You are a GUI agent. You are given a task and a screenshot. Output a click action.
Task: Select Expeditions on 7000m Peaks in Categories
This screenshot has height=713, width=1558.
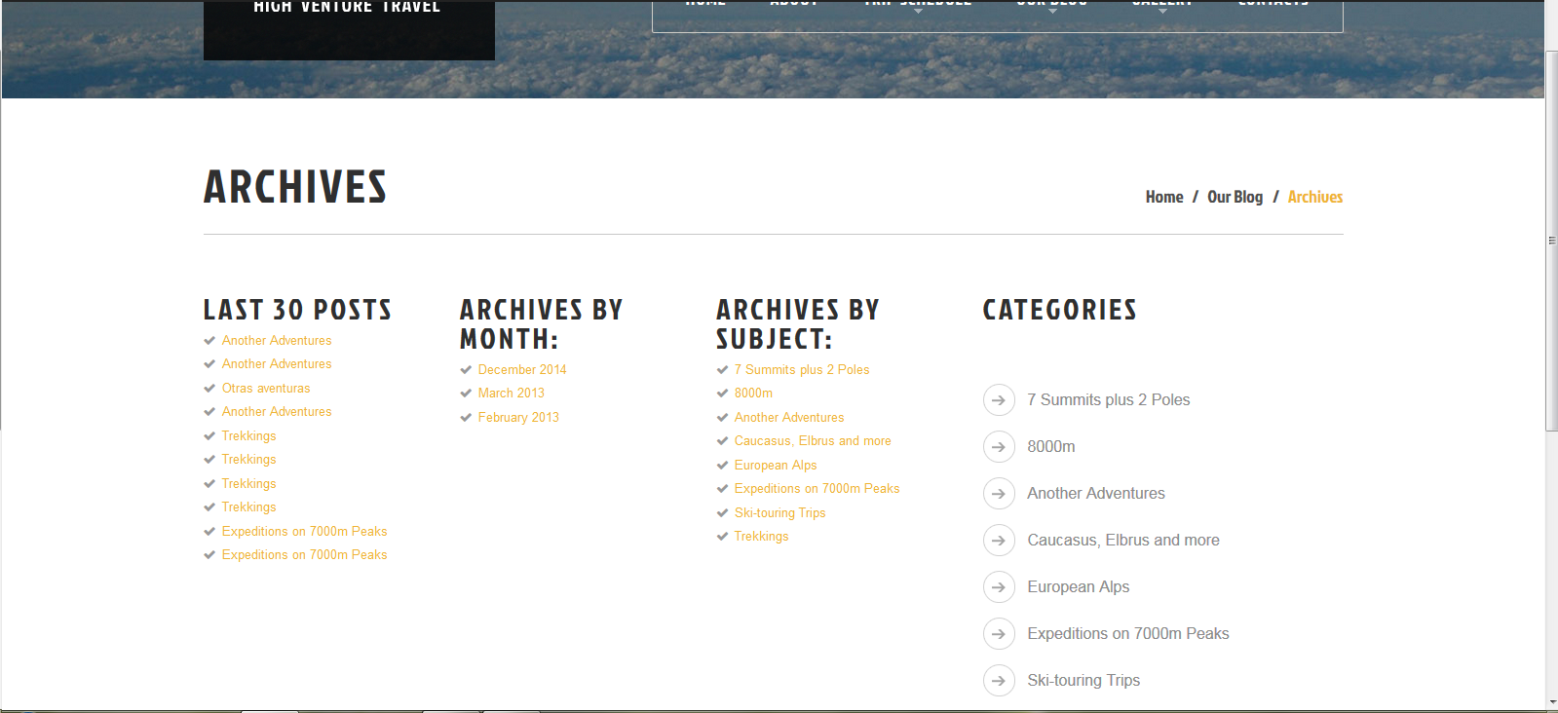[1128, 634]
